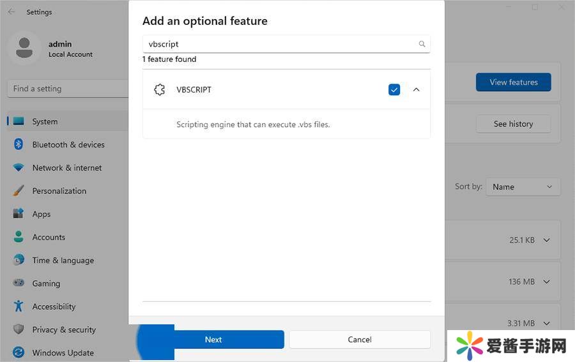Open Bluetooth & devices settings

68,145
